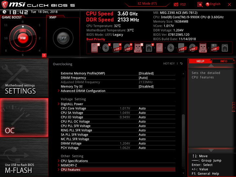
Task: Open DRAM Frequency Auto dropdown
Action: click(x=143, y=78)
